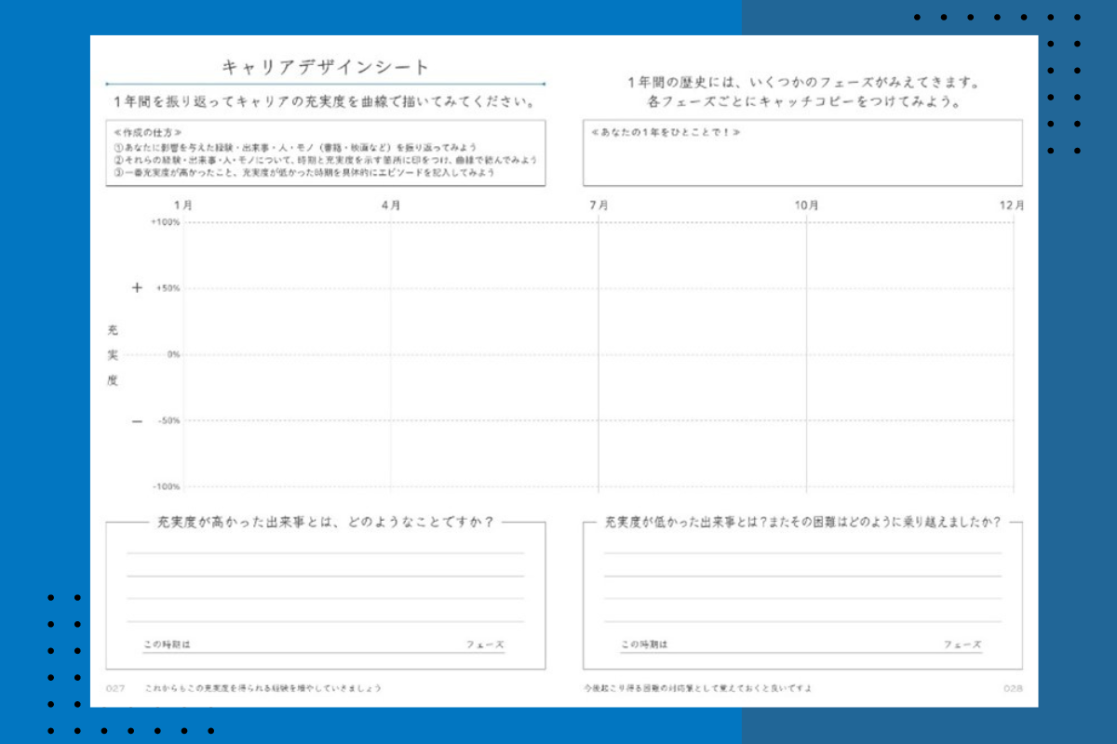Click the -50% axis label
Viewport: 1117px width, 744px height.
pyautogui.click(x=168, y=420)
